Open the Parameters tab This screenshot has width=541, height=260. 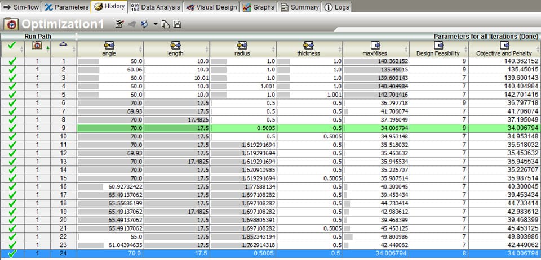coord(66,7)
